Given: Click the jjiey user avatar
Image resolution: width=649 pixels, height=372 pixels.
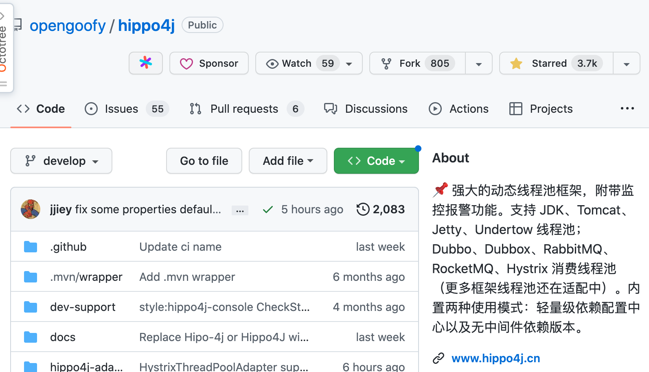Looking at the screenshot, I should tap(31, 209).
